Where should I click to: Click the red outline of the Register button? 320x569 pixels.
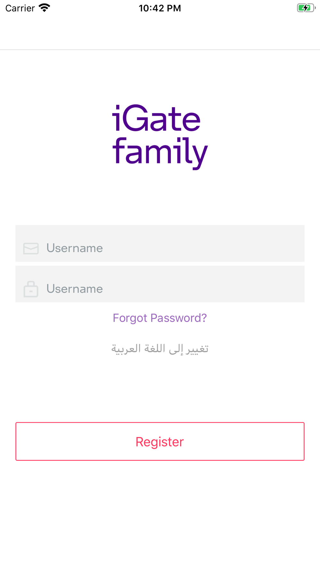point(160,423)
